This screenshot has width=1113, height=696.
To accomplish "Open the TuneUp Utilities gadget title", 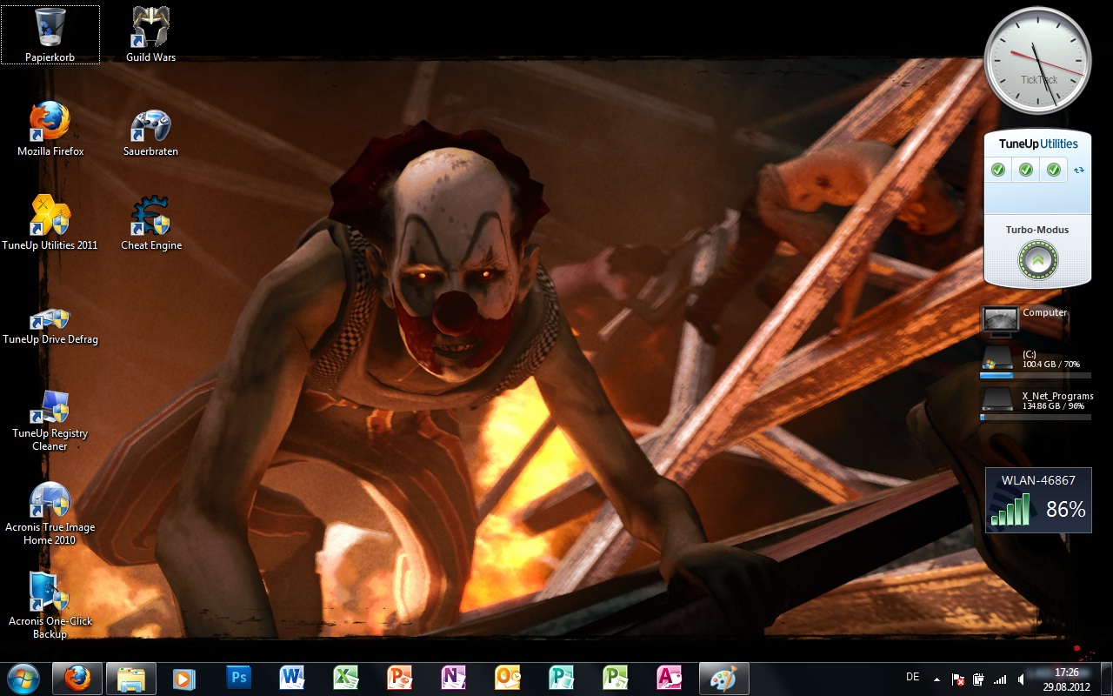I will click(1038, 144).
